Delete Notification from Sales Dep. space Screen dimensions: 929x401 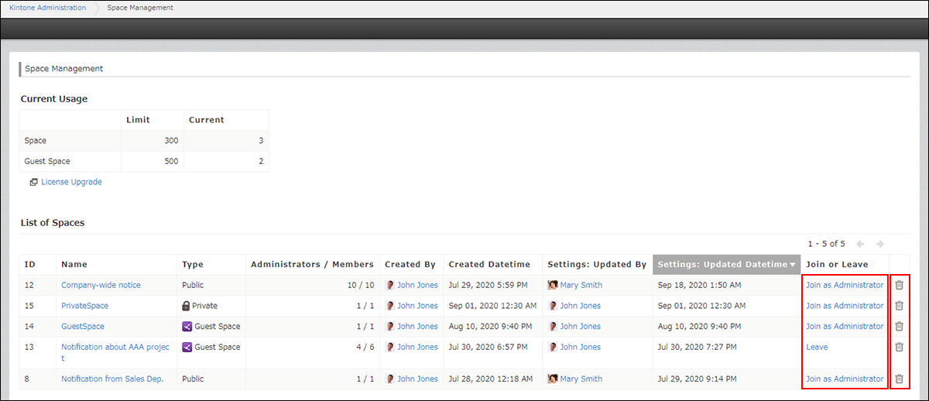pos(899,379)
